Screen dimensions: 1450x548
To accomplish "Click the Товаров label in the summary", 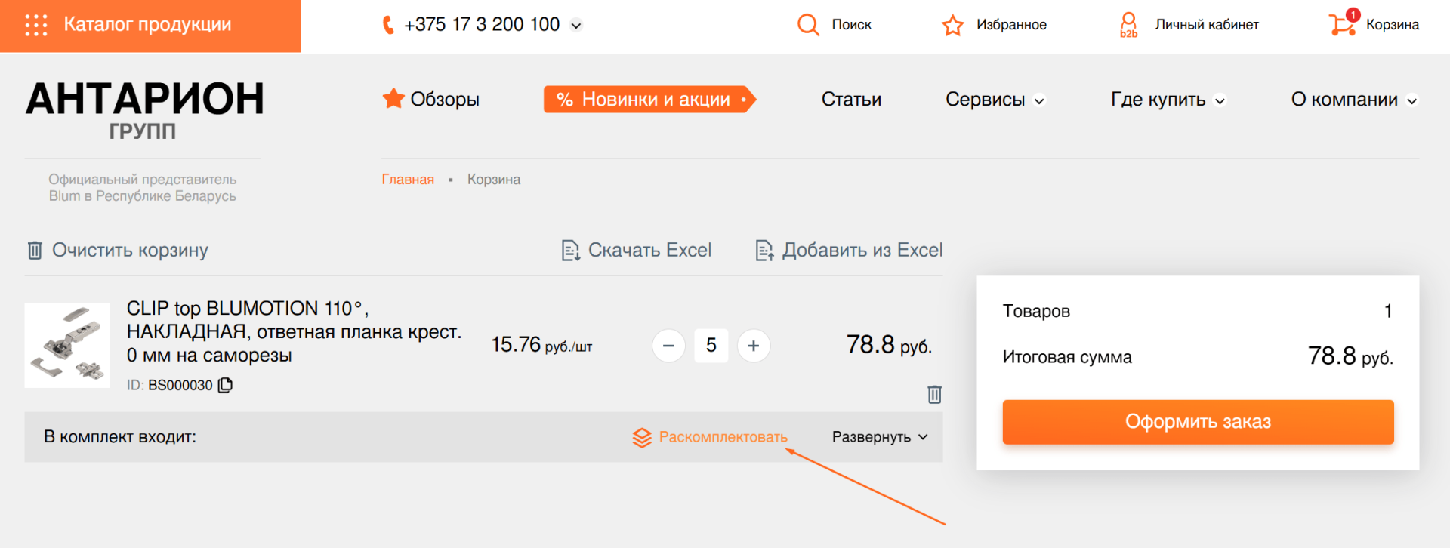I will [x=1036, y=311].
